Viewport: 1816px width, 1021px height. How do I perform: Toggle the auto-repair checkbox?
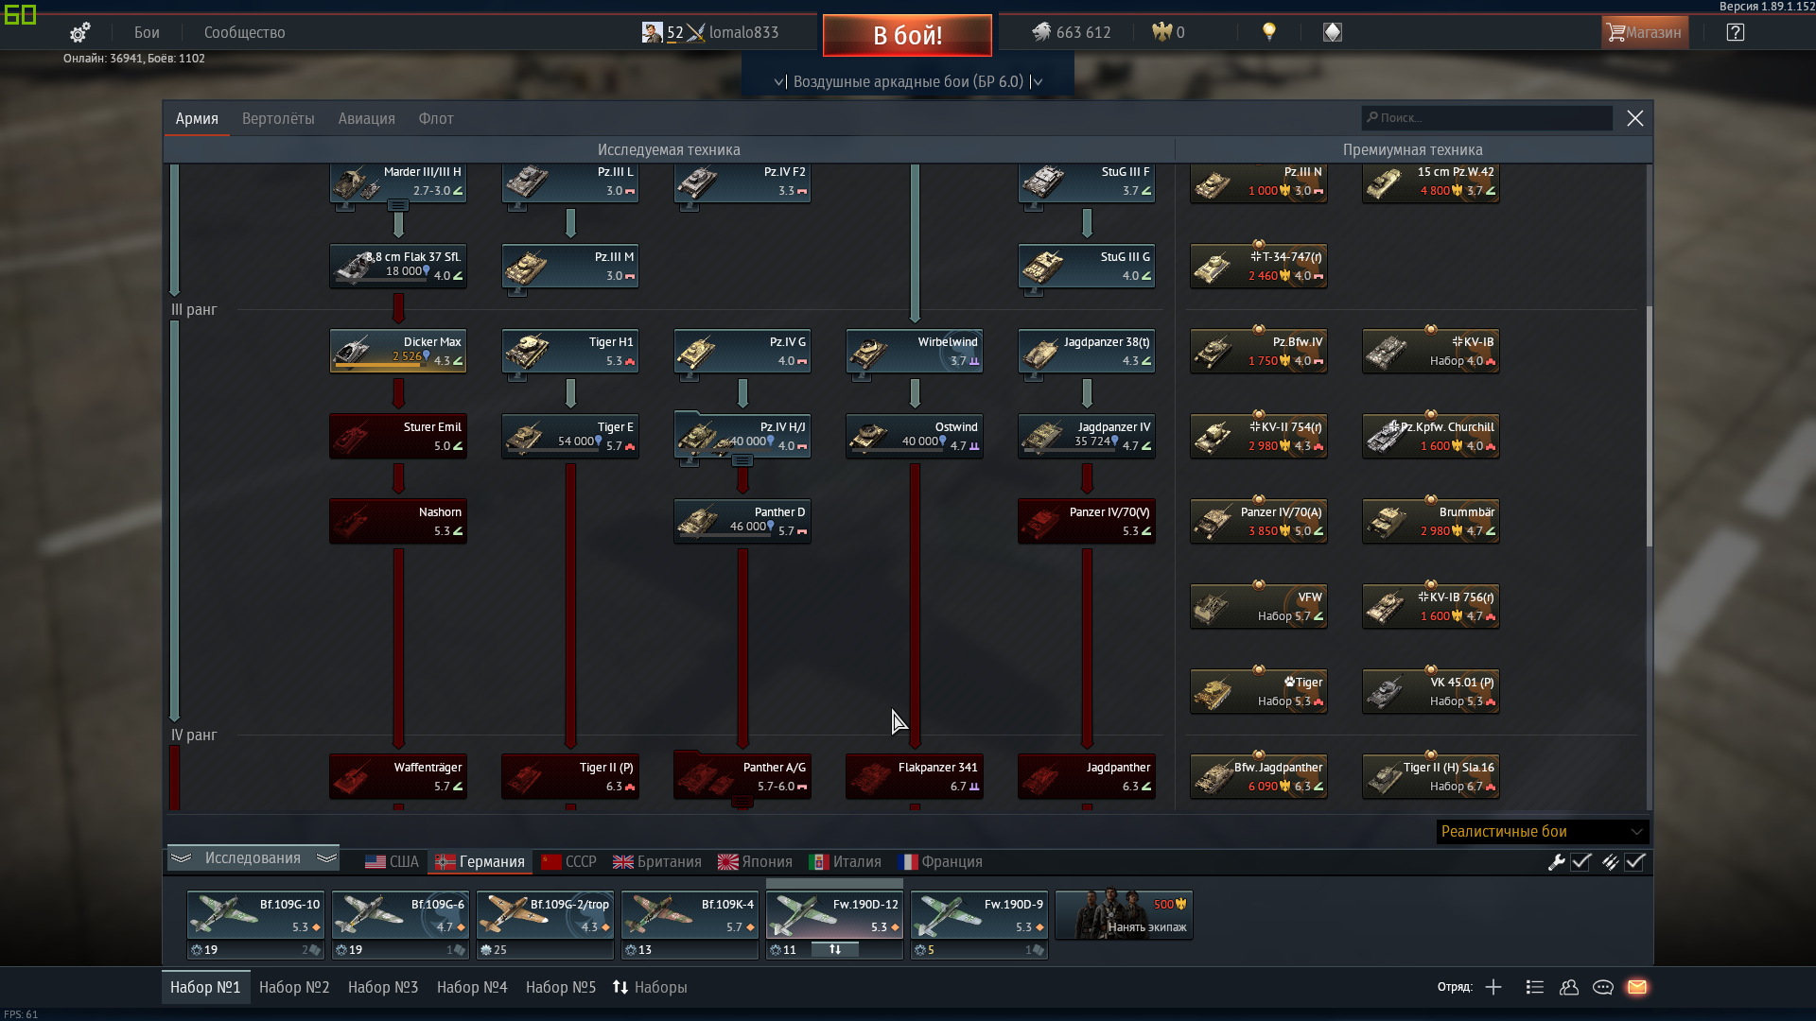1580,862
